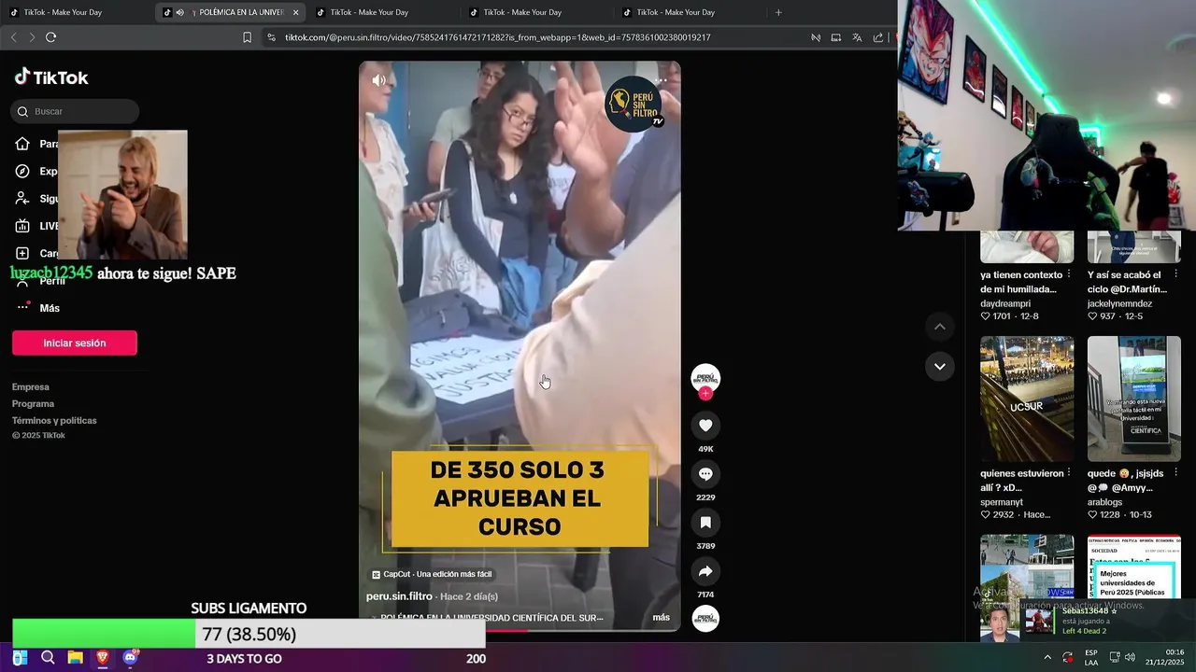The height and width of the screenshot is (672, 1196).
Task: Reload the TikTok page
Action: click(x=50, y=37)
